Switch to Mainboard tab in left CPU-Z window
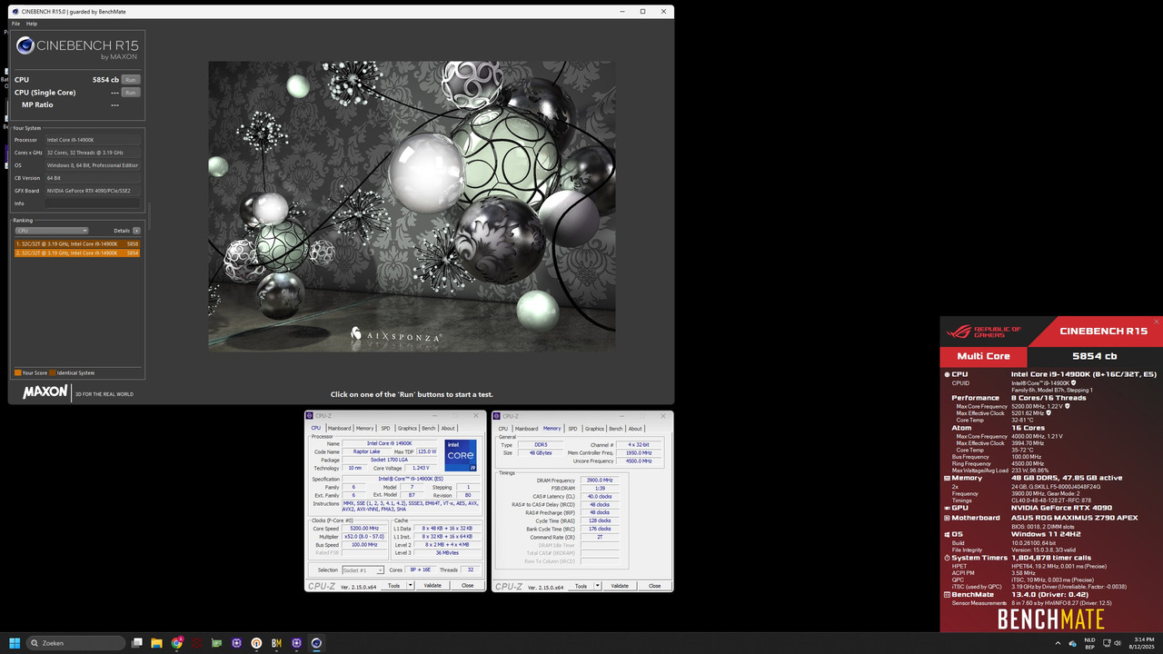 click(340, 428)
